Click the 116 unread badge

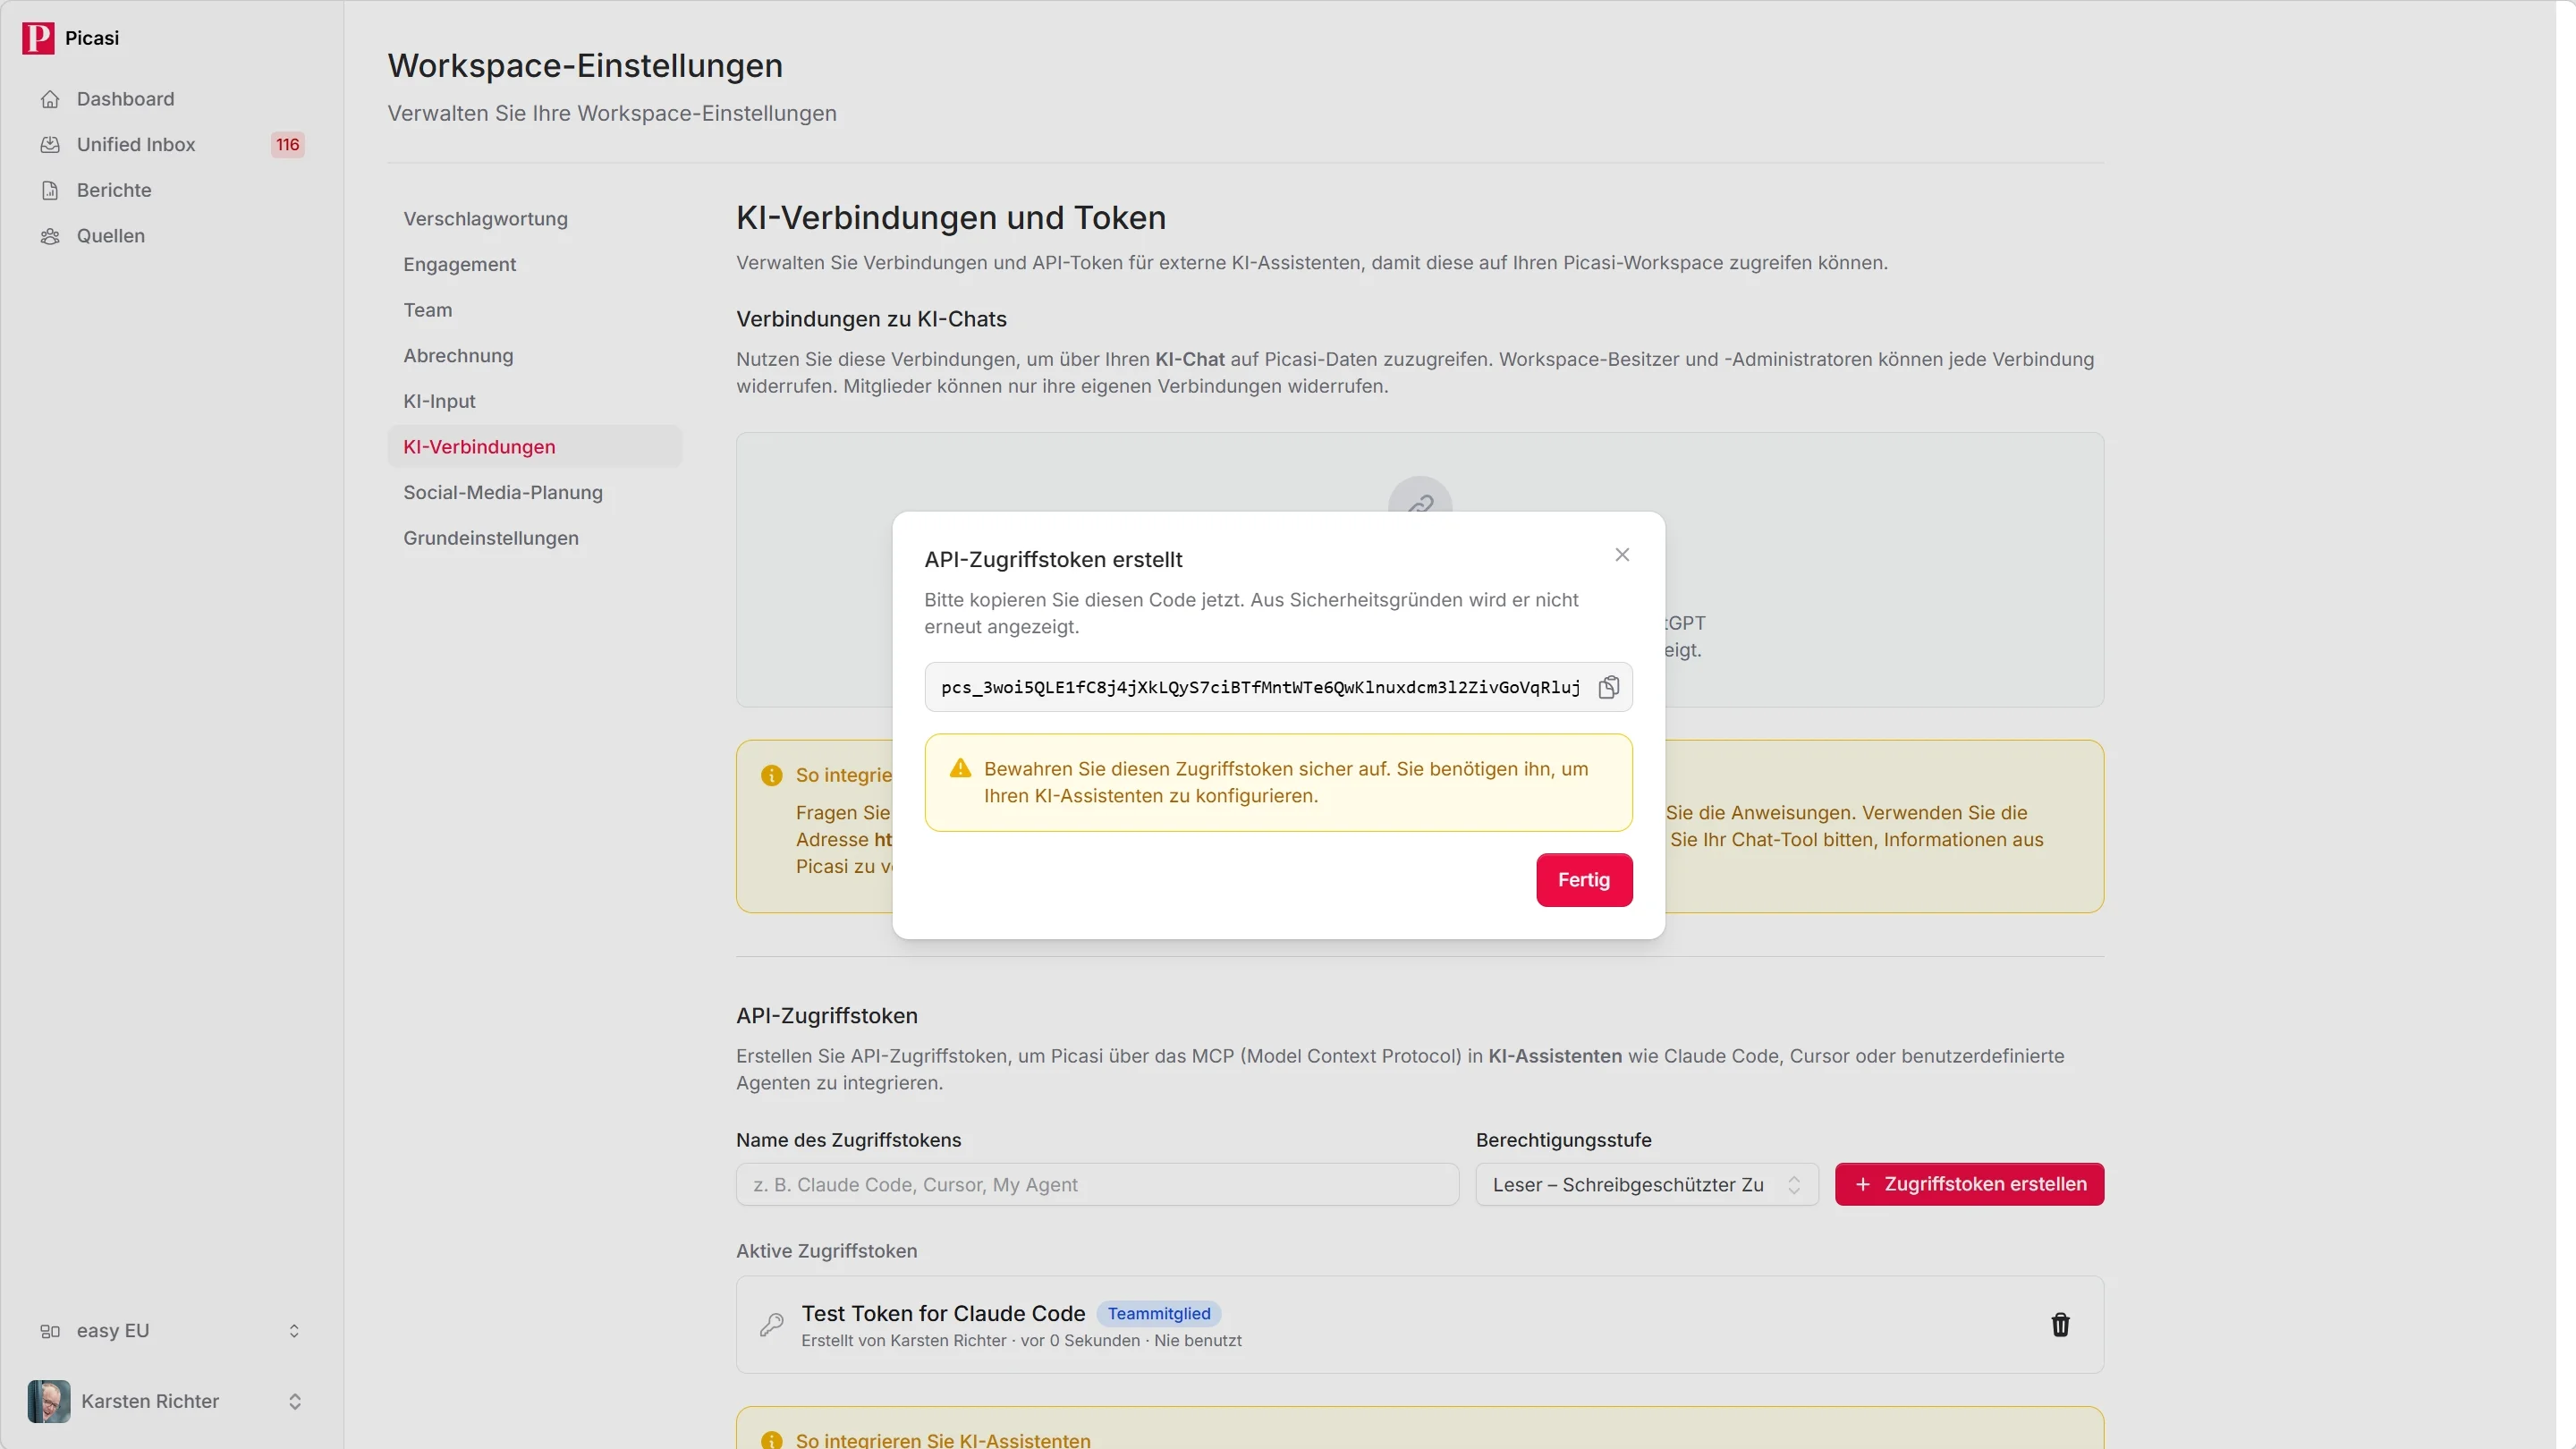(x=287, y=145)
